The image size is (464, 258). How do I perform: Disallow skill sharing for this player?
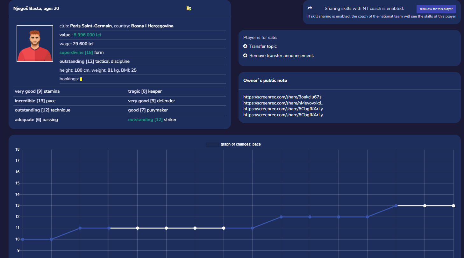436,9
